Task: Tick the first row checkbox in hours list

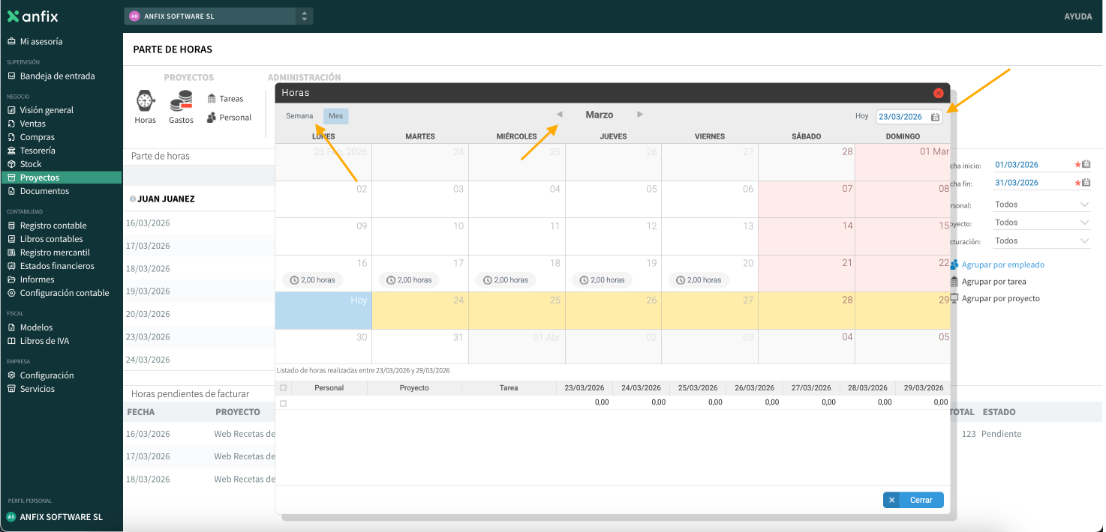Action: 283,403
